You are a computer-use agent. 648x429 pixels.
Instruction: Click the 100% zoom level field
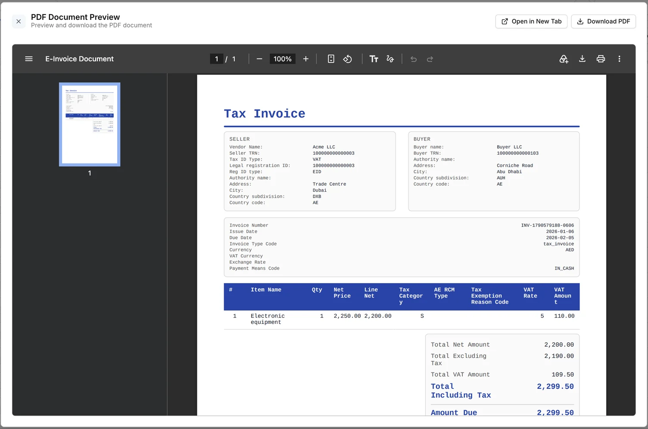pos(283,59)
